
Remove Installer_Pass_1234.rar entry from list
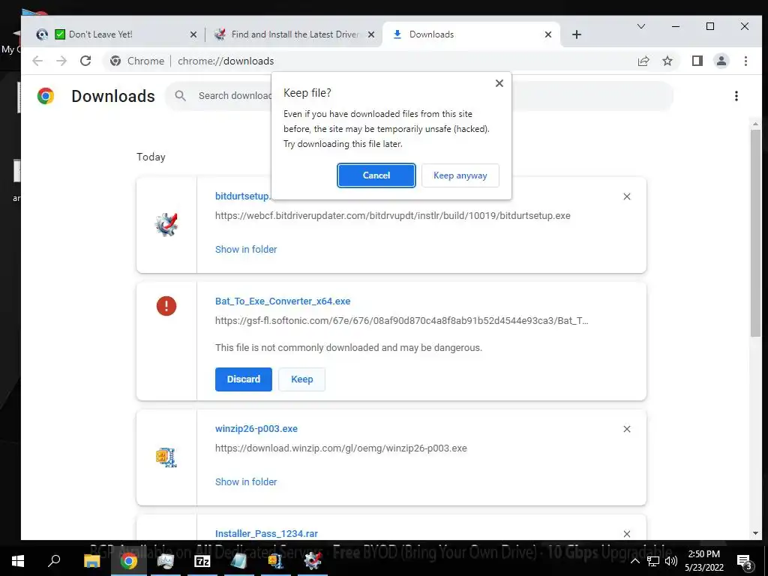[626, 534]
